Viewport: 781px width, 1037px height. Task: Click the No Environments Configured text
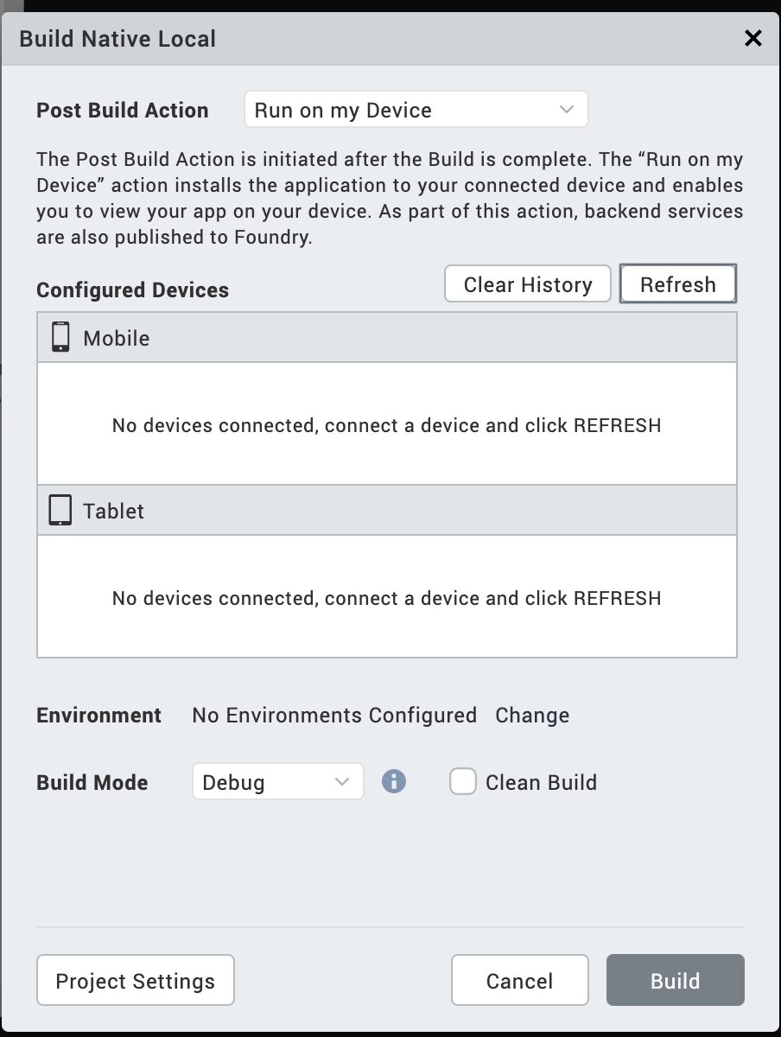pos(334,716)
